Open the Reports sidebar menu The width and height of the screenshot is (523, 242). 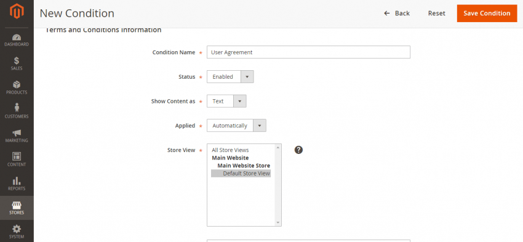tap(17, 184)
